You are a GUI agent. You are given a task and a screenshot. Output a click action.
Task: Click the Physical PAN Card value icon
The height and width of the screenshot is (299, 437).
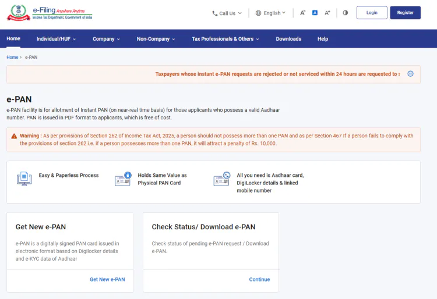pyautogui.click(x=123, y=179)
